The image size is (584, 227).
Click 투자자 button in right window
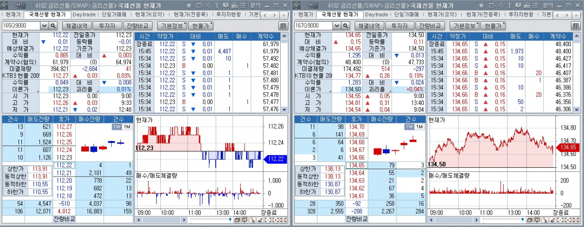click(399, 26)
